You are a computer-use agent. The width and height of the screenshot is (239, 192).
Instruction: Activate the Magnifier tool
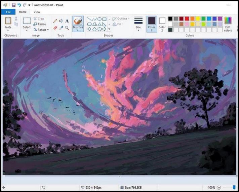coord(67,28)
